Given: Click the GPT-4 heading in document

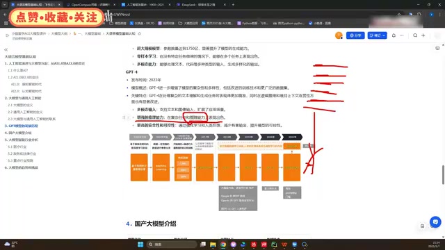Looking at the screenshot, I should 131,72.
